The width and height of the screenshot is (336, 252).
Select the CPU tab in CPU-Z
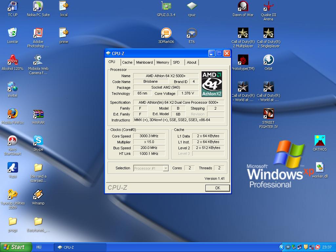(x=112, y=62)
